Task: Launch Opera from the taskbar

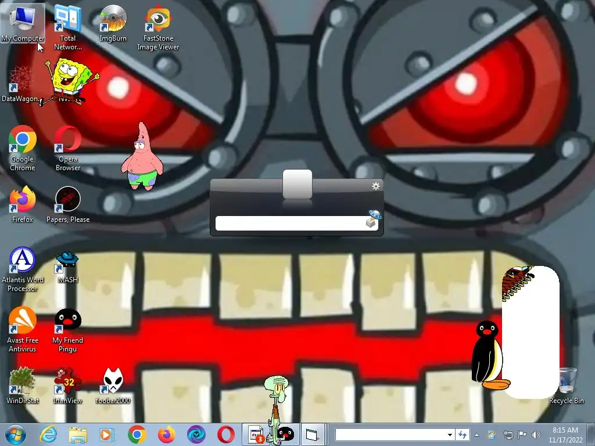Action: click(226, 434)
